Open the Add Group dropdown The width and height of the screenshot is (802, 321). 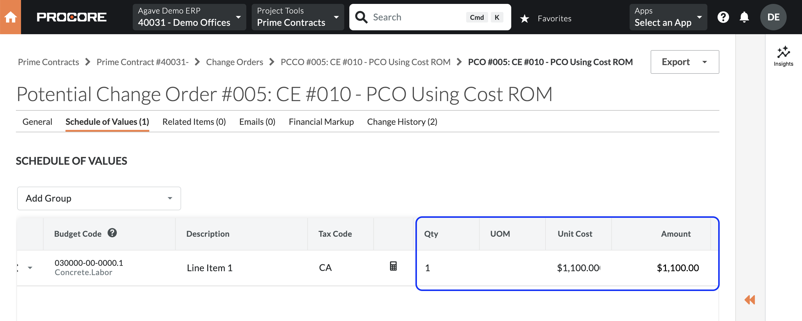pyautogui.click(x=99, y=198)
